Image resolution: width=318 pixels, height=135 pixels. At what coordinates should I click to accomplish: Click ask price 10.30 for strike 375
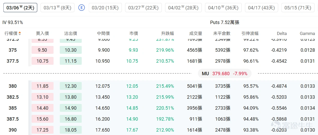coord(71,50)
